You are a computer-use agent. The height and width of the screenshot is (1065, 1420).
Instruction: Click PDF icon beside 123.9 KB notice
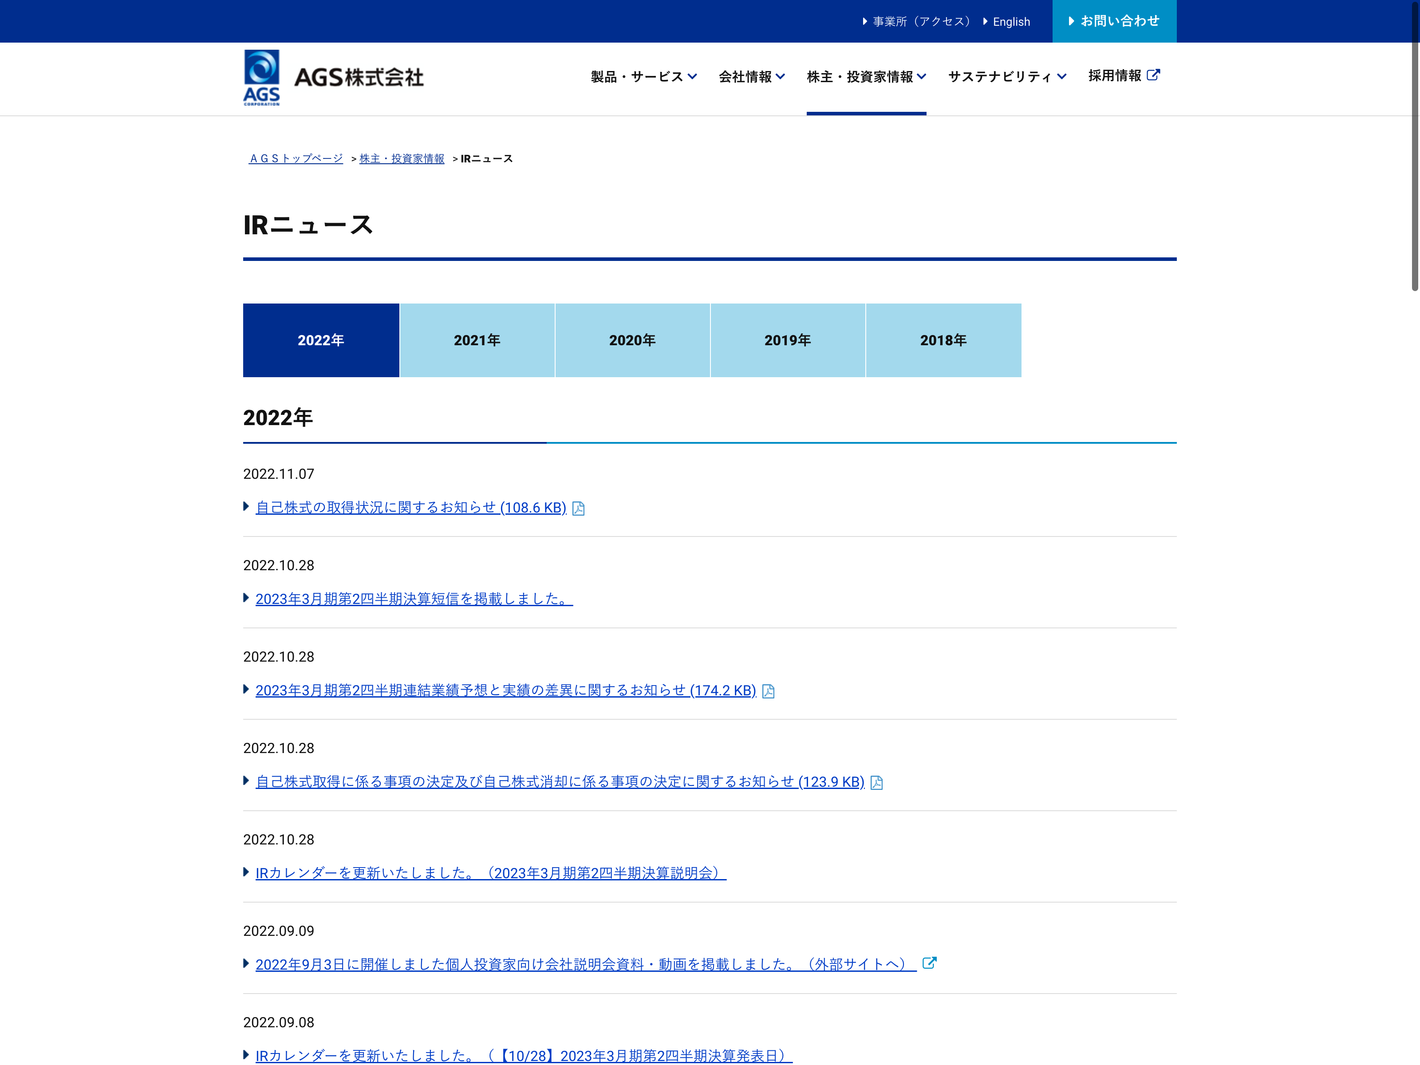(x=876, y=782)
